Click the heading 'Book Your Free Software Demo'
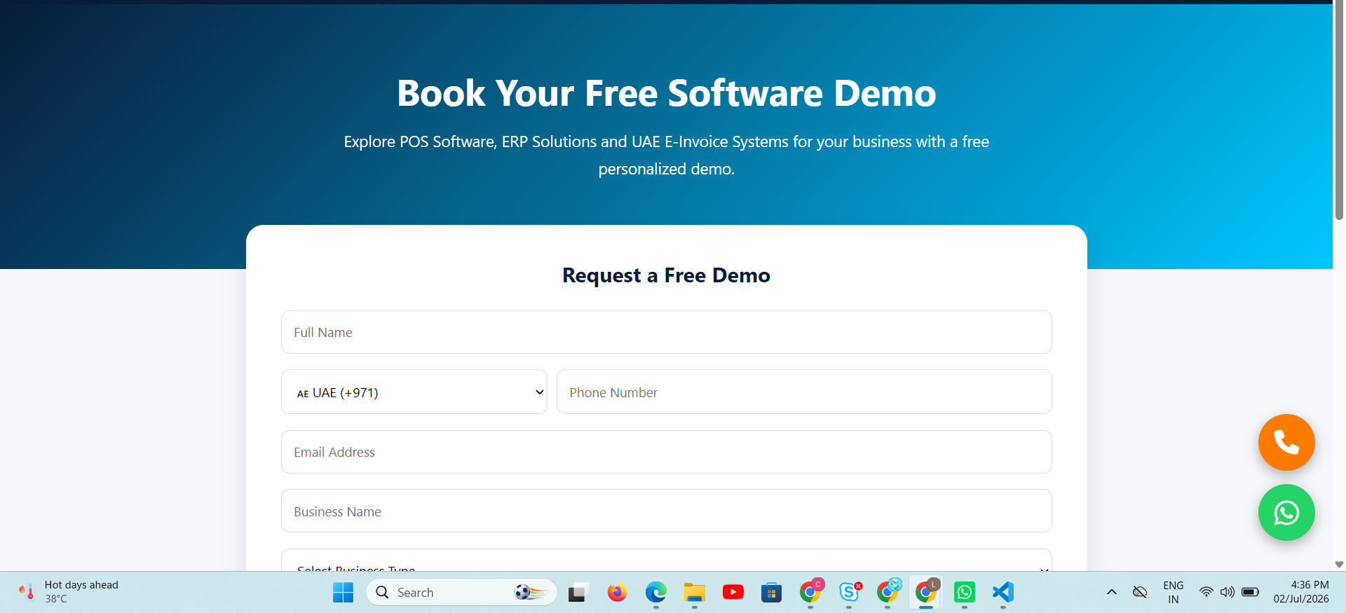 [667, 93]
